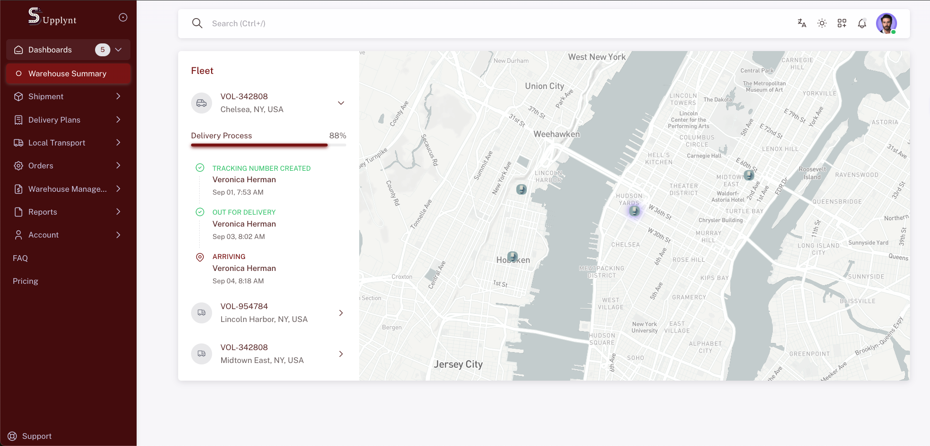Click the Reports file icon
This screenshot has width=930, height=446.
pyautogui.click(x=19, y=212)
